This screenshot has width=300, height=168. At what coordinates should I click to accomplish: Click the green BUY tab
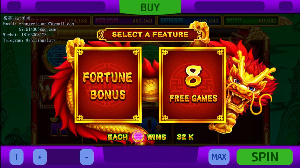(150, 7)
